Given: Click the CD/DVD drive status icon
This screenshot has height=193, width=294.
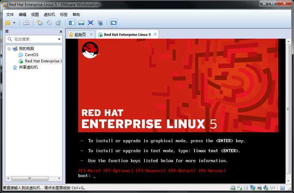Looking at the screenshot, I should [x=240, y=188].
